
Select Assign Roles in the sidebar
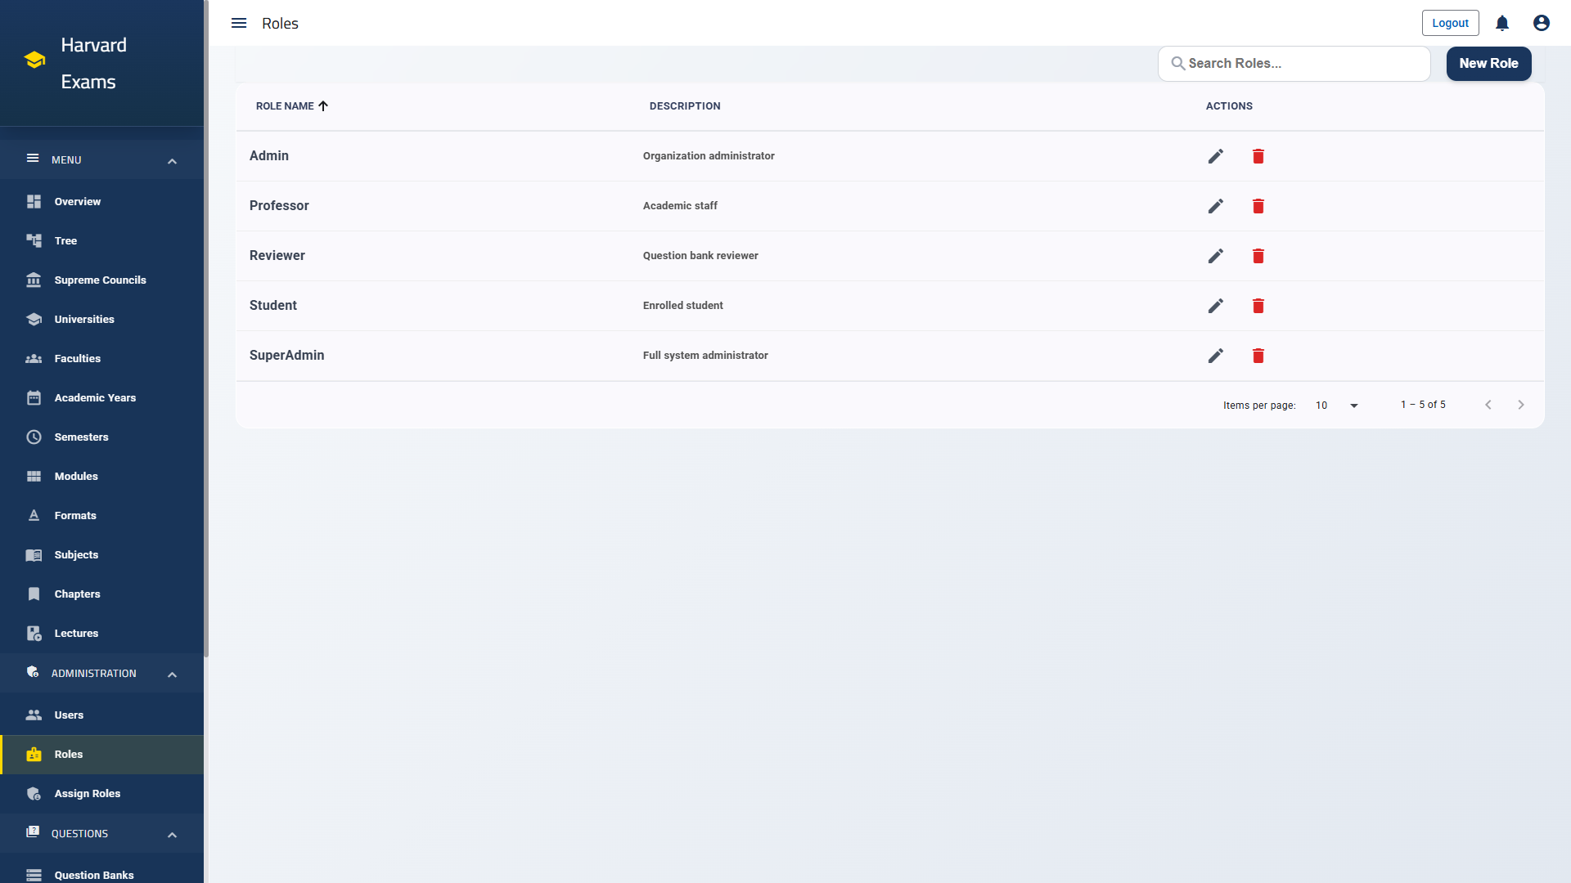[87, 793]
